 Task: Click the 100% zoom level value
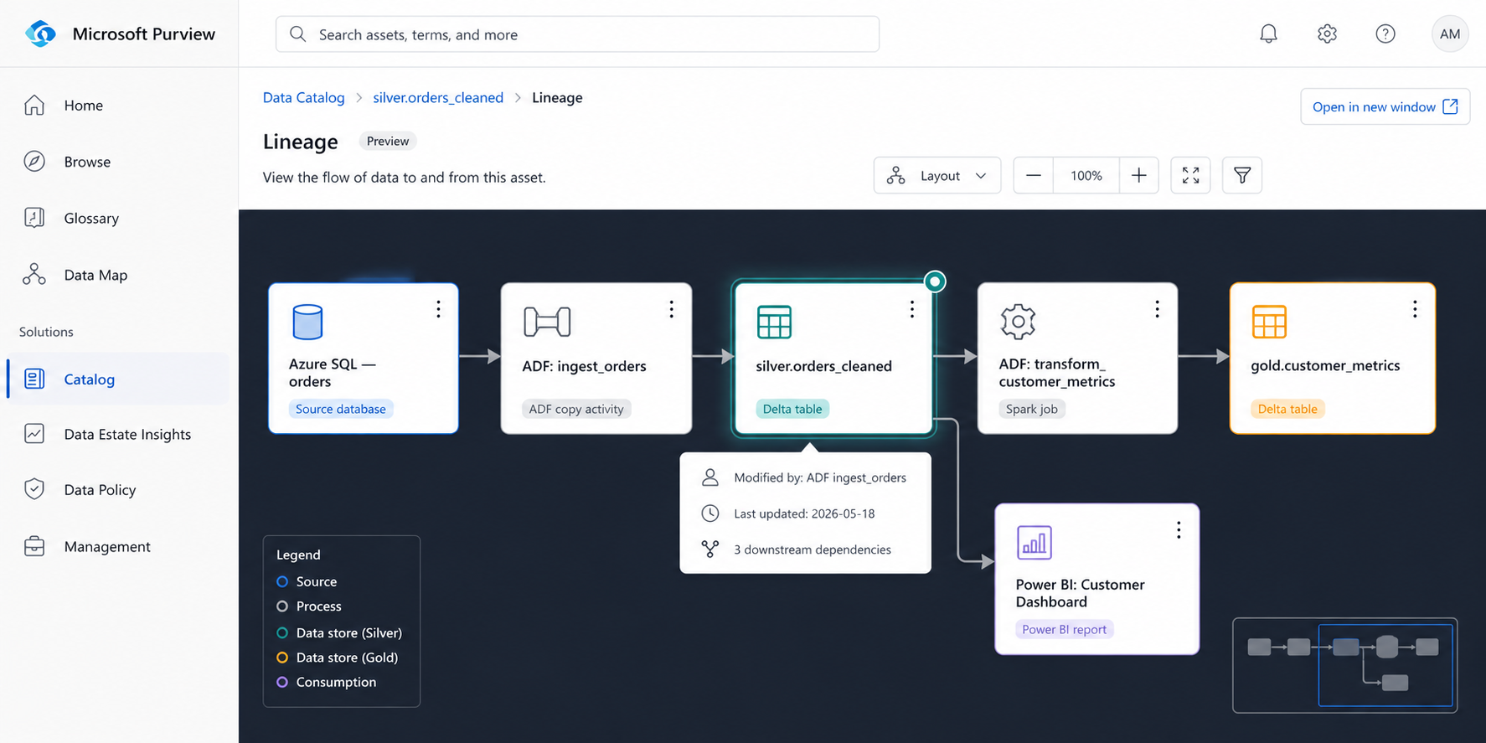(1086, 175)
